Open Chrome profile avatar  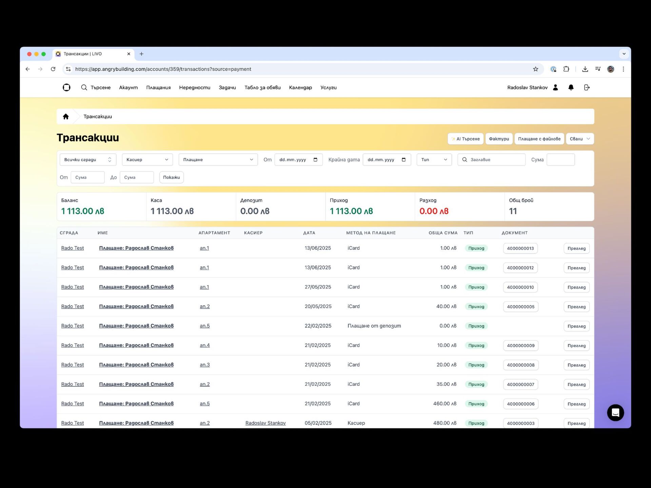pos(611,69)
